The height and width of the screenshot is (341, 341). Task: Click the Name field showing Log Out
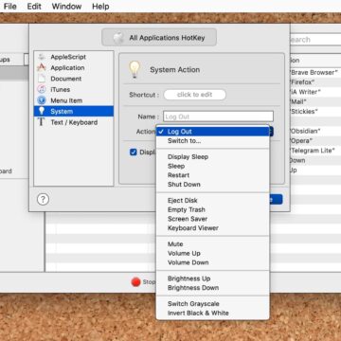pos(218,117)
